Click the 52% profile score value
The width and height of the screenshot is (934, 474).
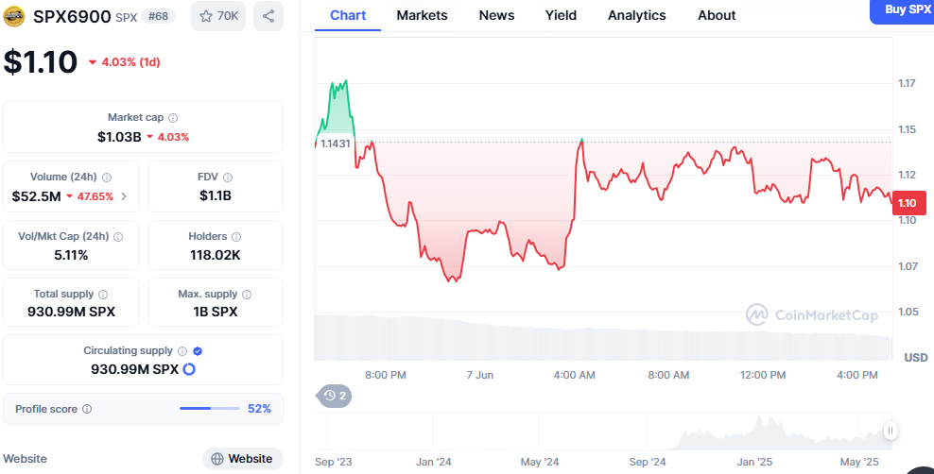259,409
